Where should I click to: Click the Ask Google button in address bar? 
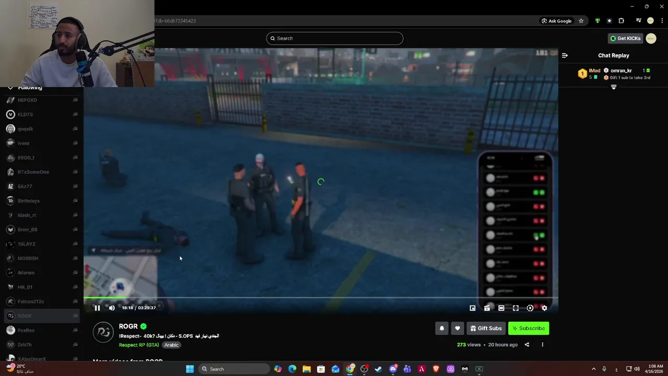tap(556, 21)
